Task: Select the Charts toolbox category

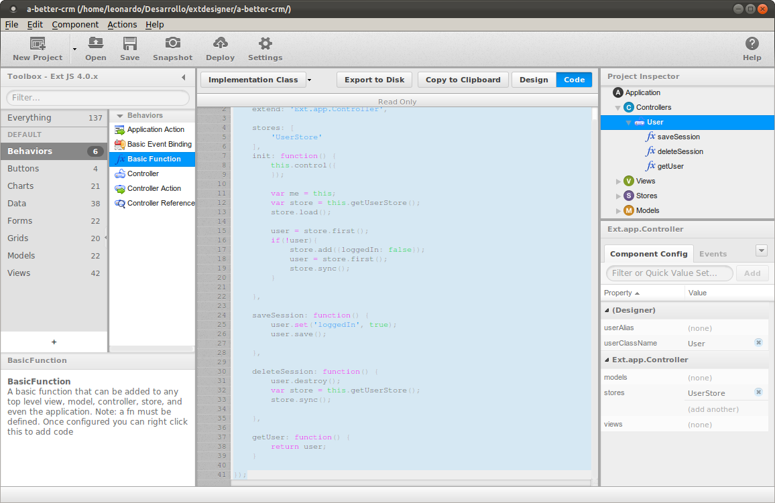Action: 54,186
